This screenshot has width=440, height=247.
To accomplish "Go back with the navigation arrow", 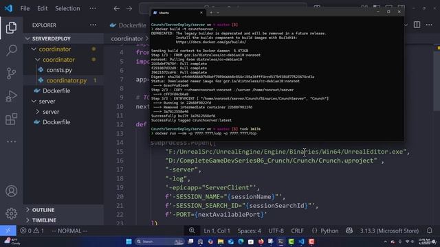I will 117,9.
